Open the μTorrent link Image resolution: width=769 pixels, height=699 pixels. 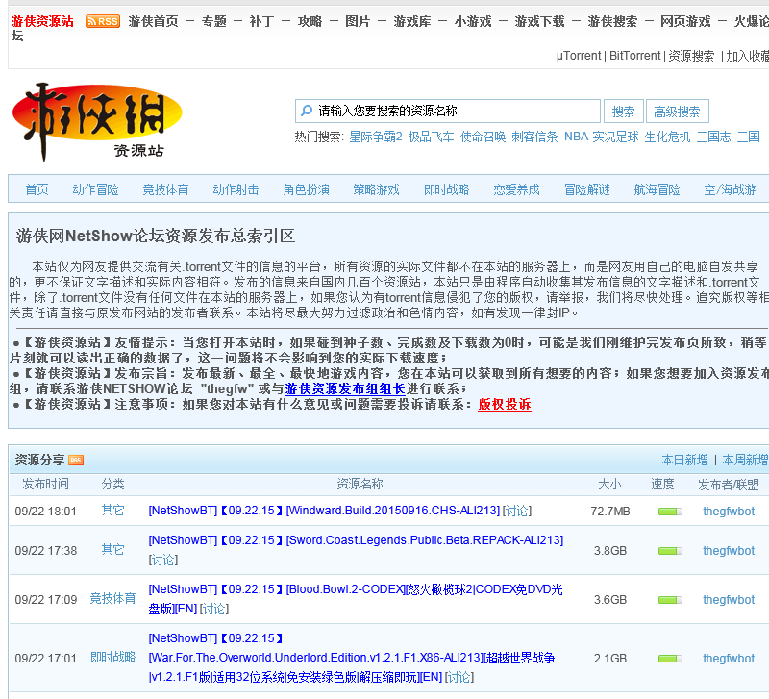(x=579, y=56)
